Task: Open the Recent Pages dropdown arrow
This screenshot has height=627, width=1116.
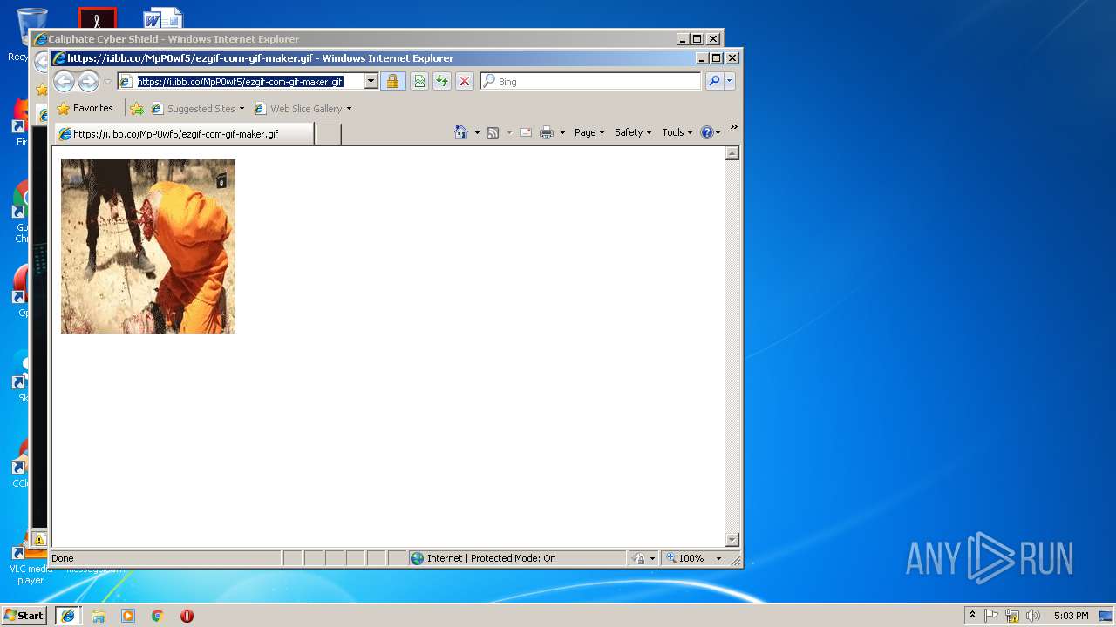Action: pos(107,82)
